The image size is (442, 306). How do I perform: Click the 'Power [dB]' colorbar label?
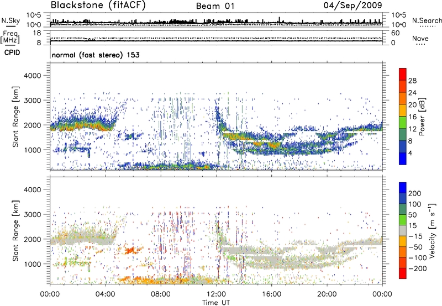pos(422,117)
